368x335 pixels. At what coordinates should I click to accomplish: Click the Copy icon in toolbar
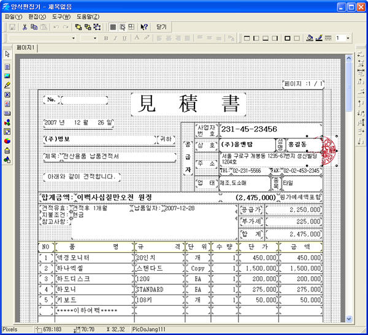pyautogui.click(x=34, y=27)
